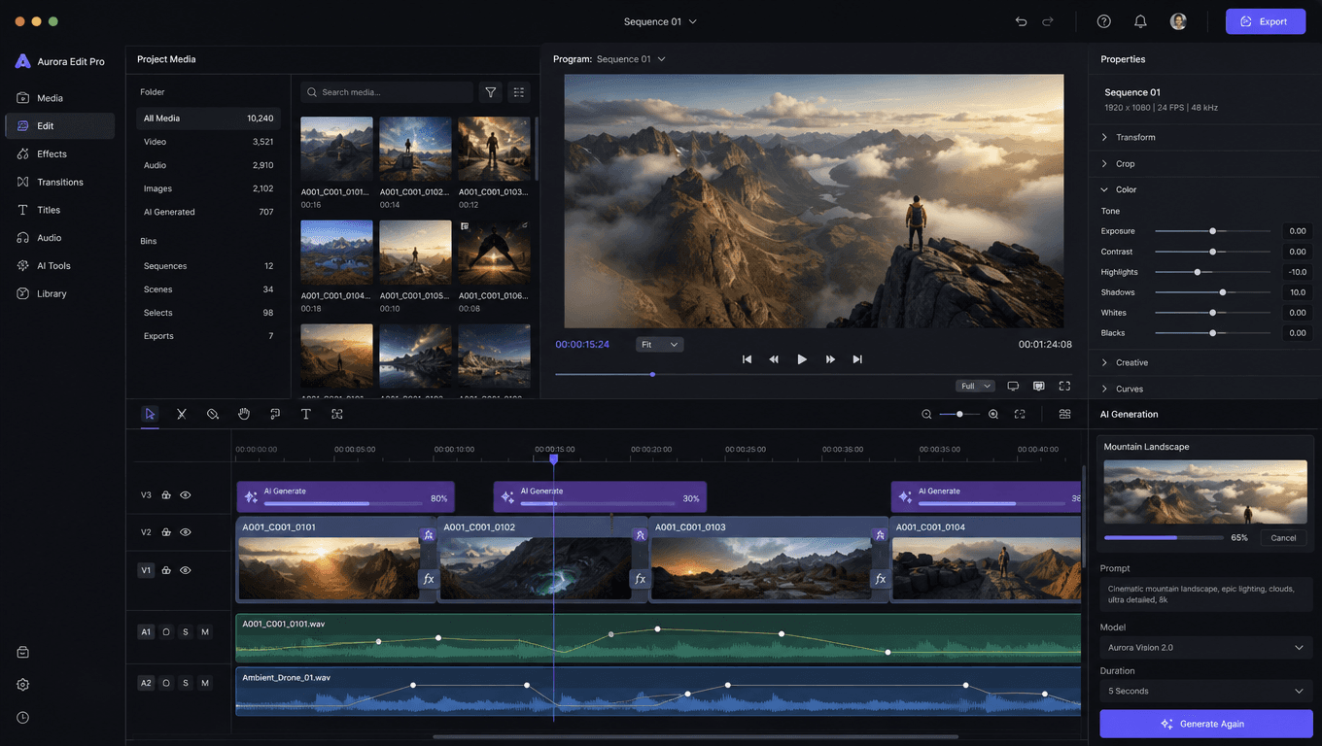Viewport: 1322px width, 746px height.
Task: Open the Aurora Vision 2.0 model dropdown
Action: pyautogui.click(x=1206, y=647)
